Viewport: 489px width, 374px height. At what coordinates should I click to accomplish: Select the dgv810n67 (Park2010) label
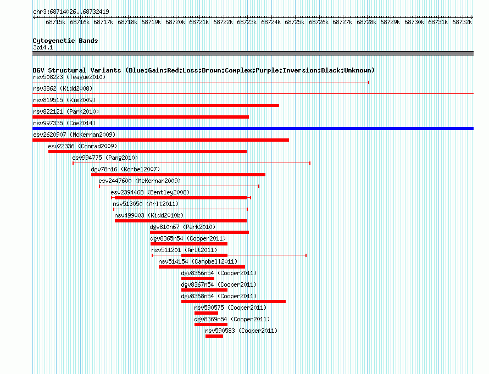coord(183,227)
